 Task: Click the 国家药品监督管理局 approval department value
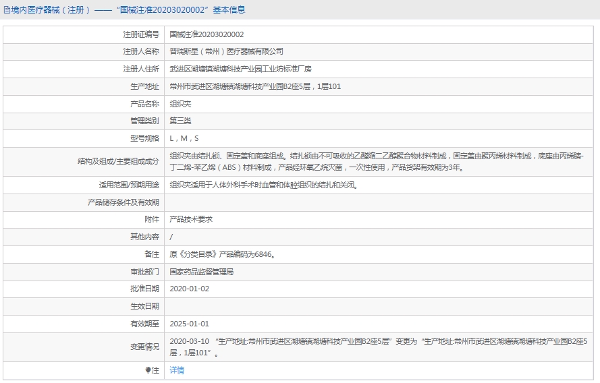click(x=201, y=272)
